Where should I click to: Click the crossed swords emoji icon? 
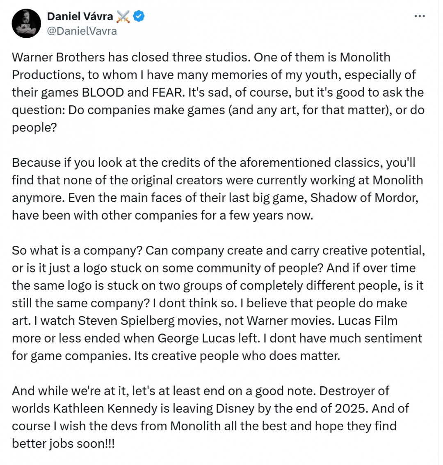(x=123, y=17)
